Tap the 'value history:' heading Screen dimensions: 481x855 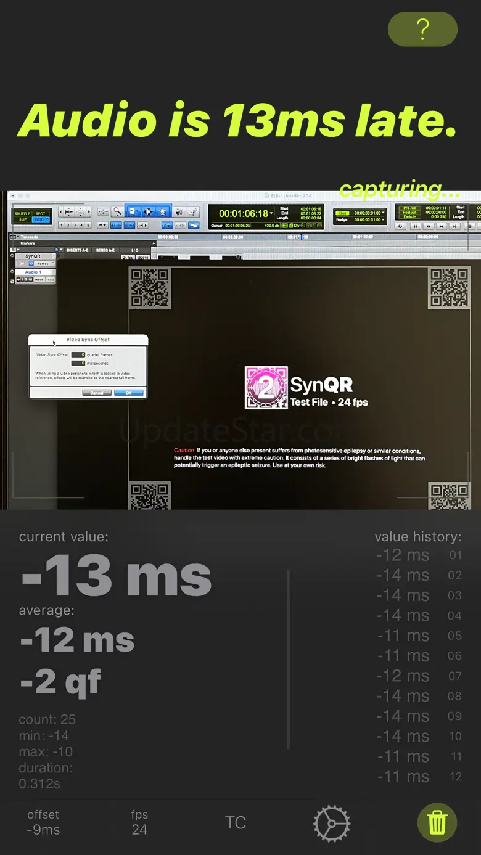click(417, 537)
